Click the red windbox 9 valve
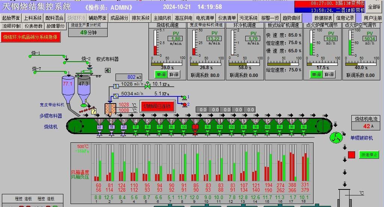Viewport: 384px width, 207px height. tap(195, 132)
